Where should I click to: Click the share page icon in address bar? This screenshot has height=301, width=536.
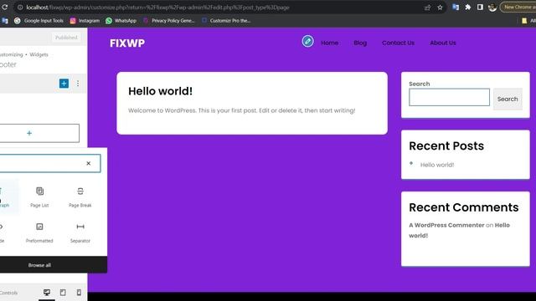pyautogui.click(x=427, y=8)
